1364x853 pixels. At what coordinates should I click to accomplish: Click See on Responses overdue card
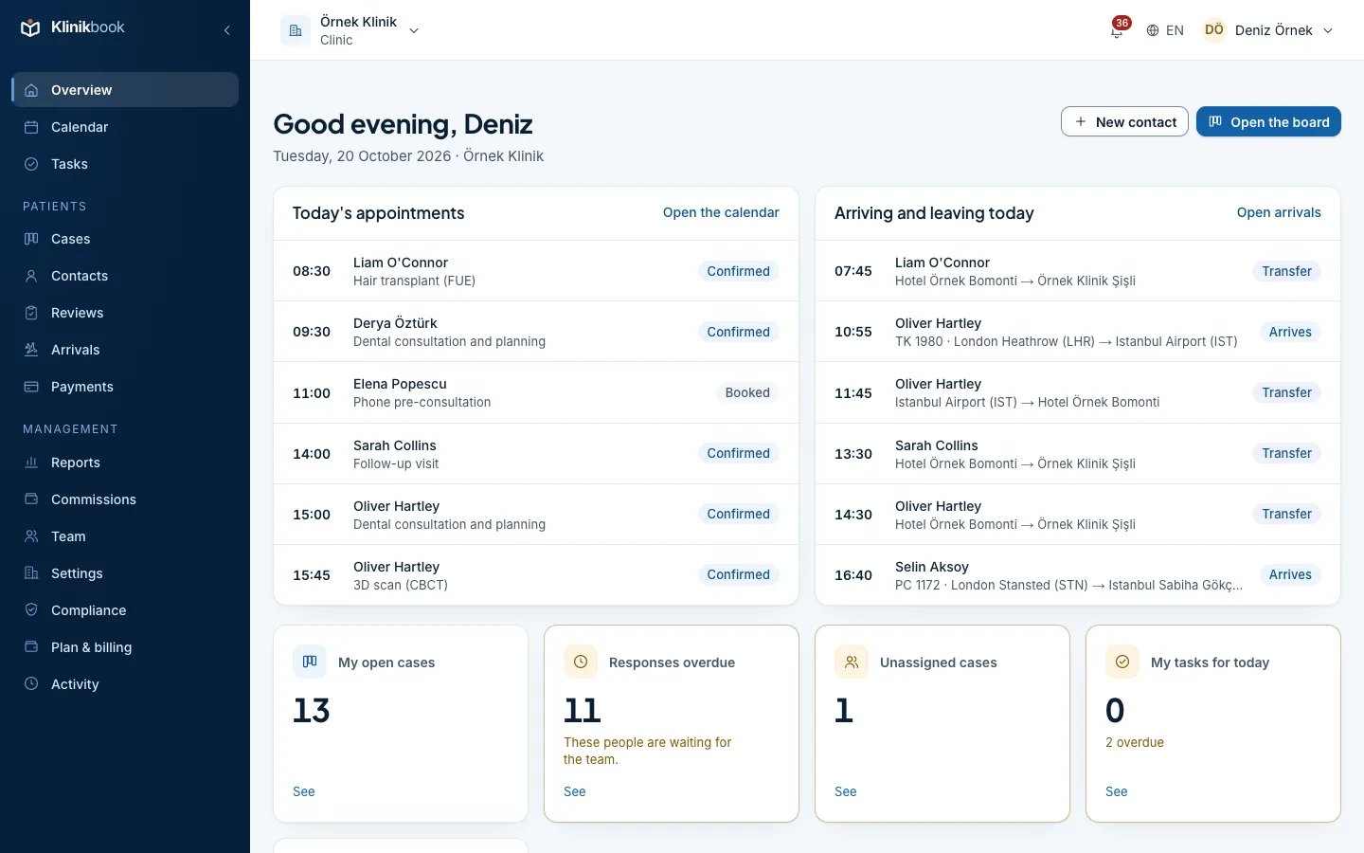click(575, 791)
